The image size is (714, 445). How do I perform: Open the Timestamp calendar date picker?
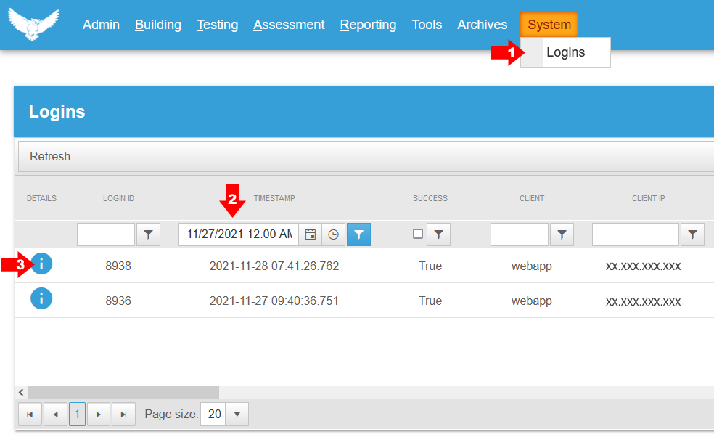[x=310, y=234]
